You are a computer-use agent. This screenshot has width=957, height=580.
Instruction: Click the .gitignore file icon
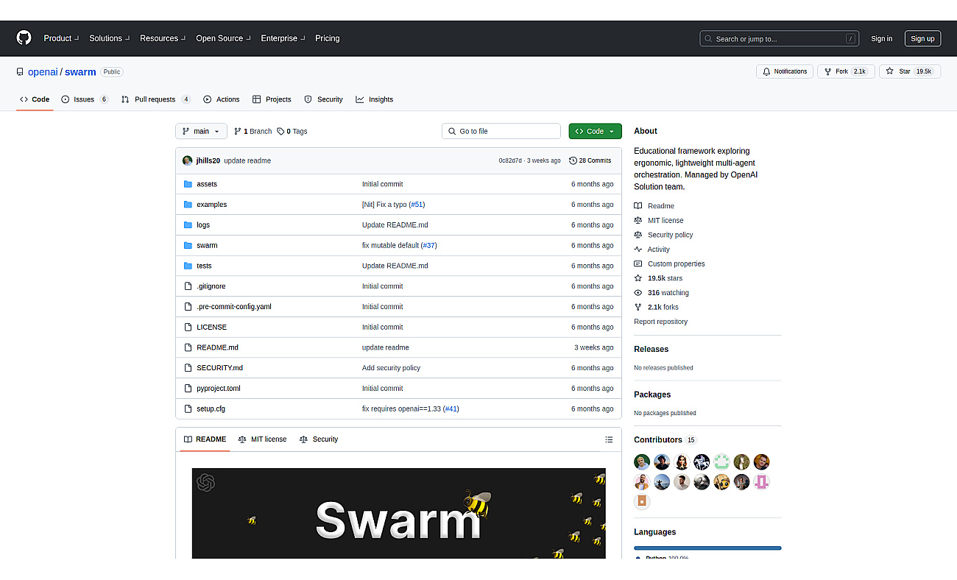click(x=188, y=286)
